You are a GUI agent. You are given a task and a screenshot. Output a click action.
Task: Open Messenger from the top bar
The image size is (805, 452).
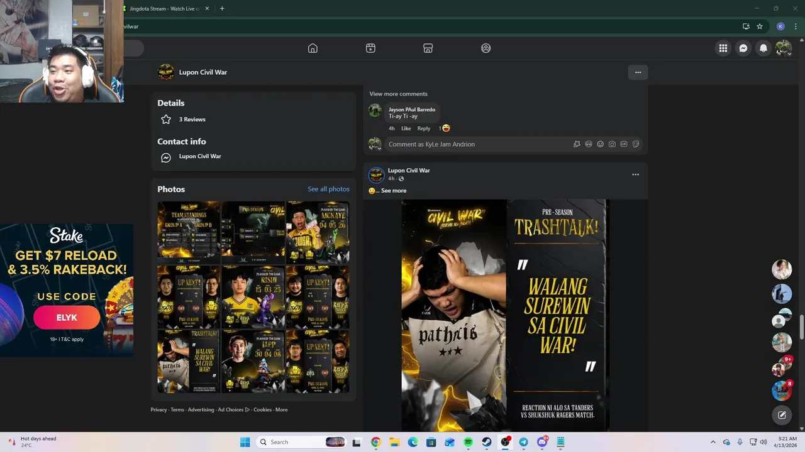(743, 48)
